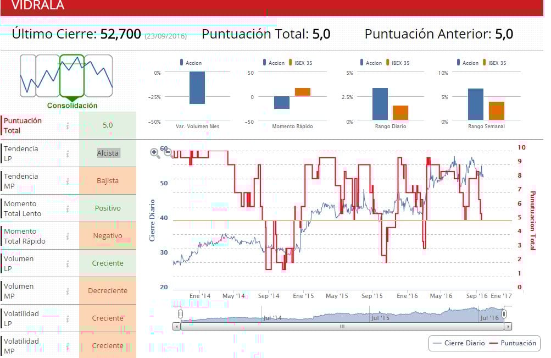The height and width of the screenshot is (358, 551).
Task: Toggle Accion legend in Rango Semanal chart
Action: point(467,63)
